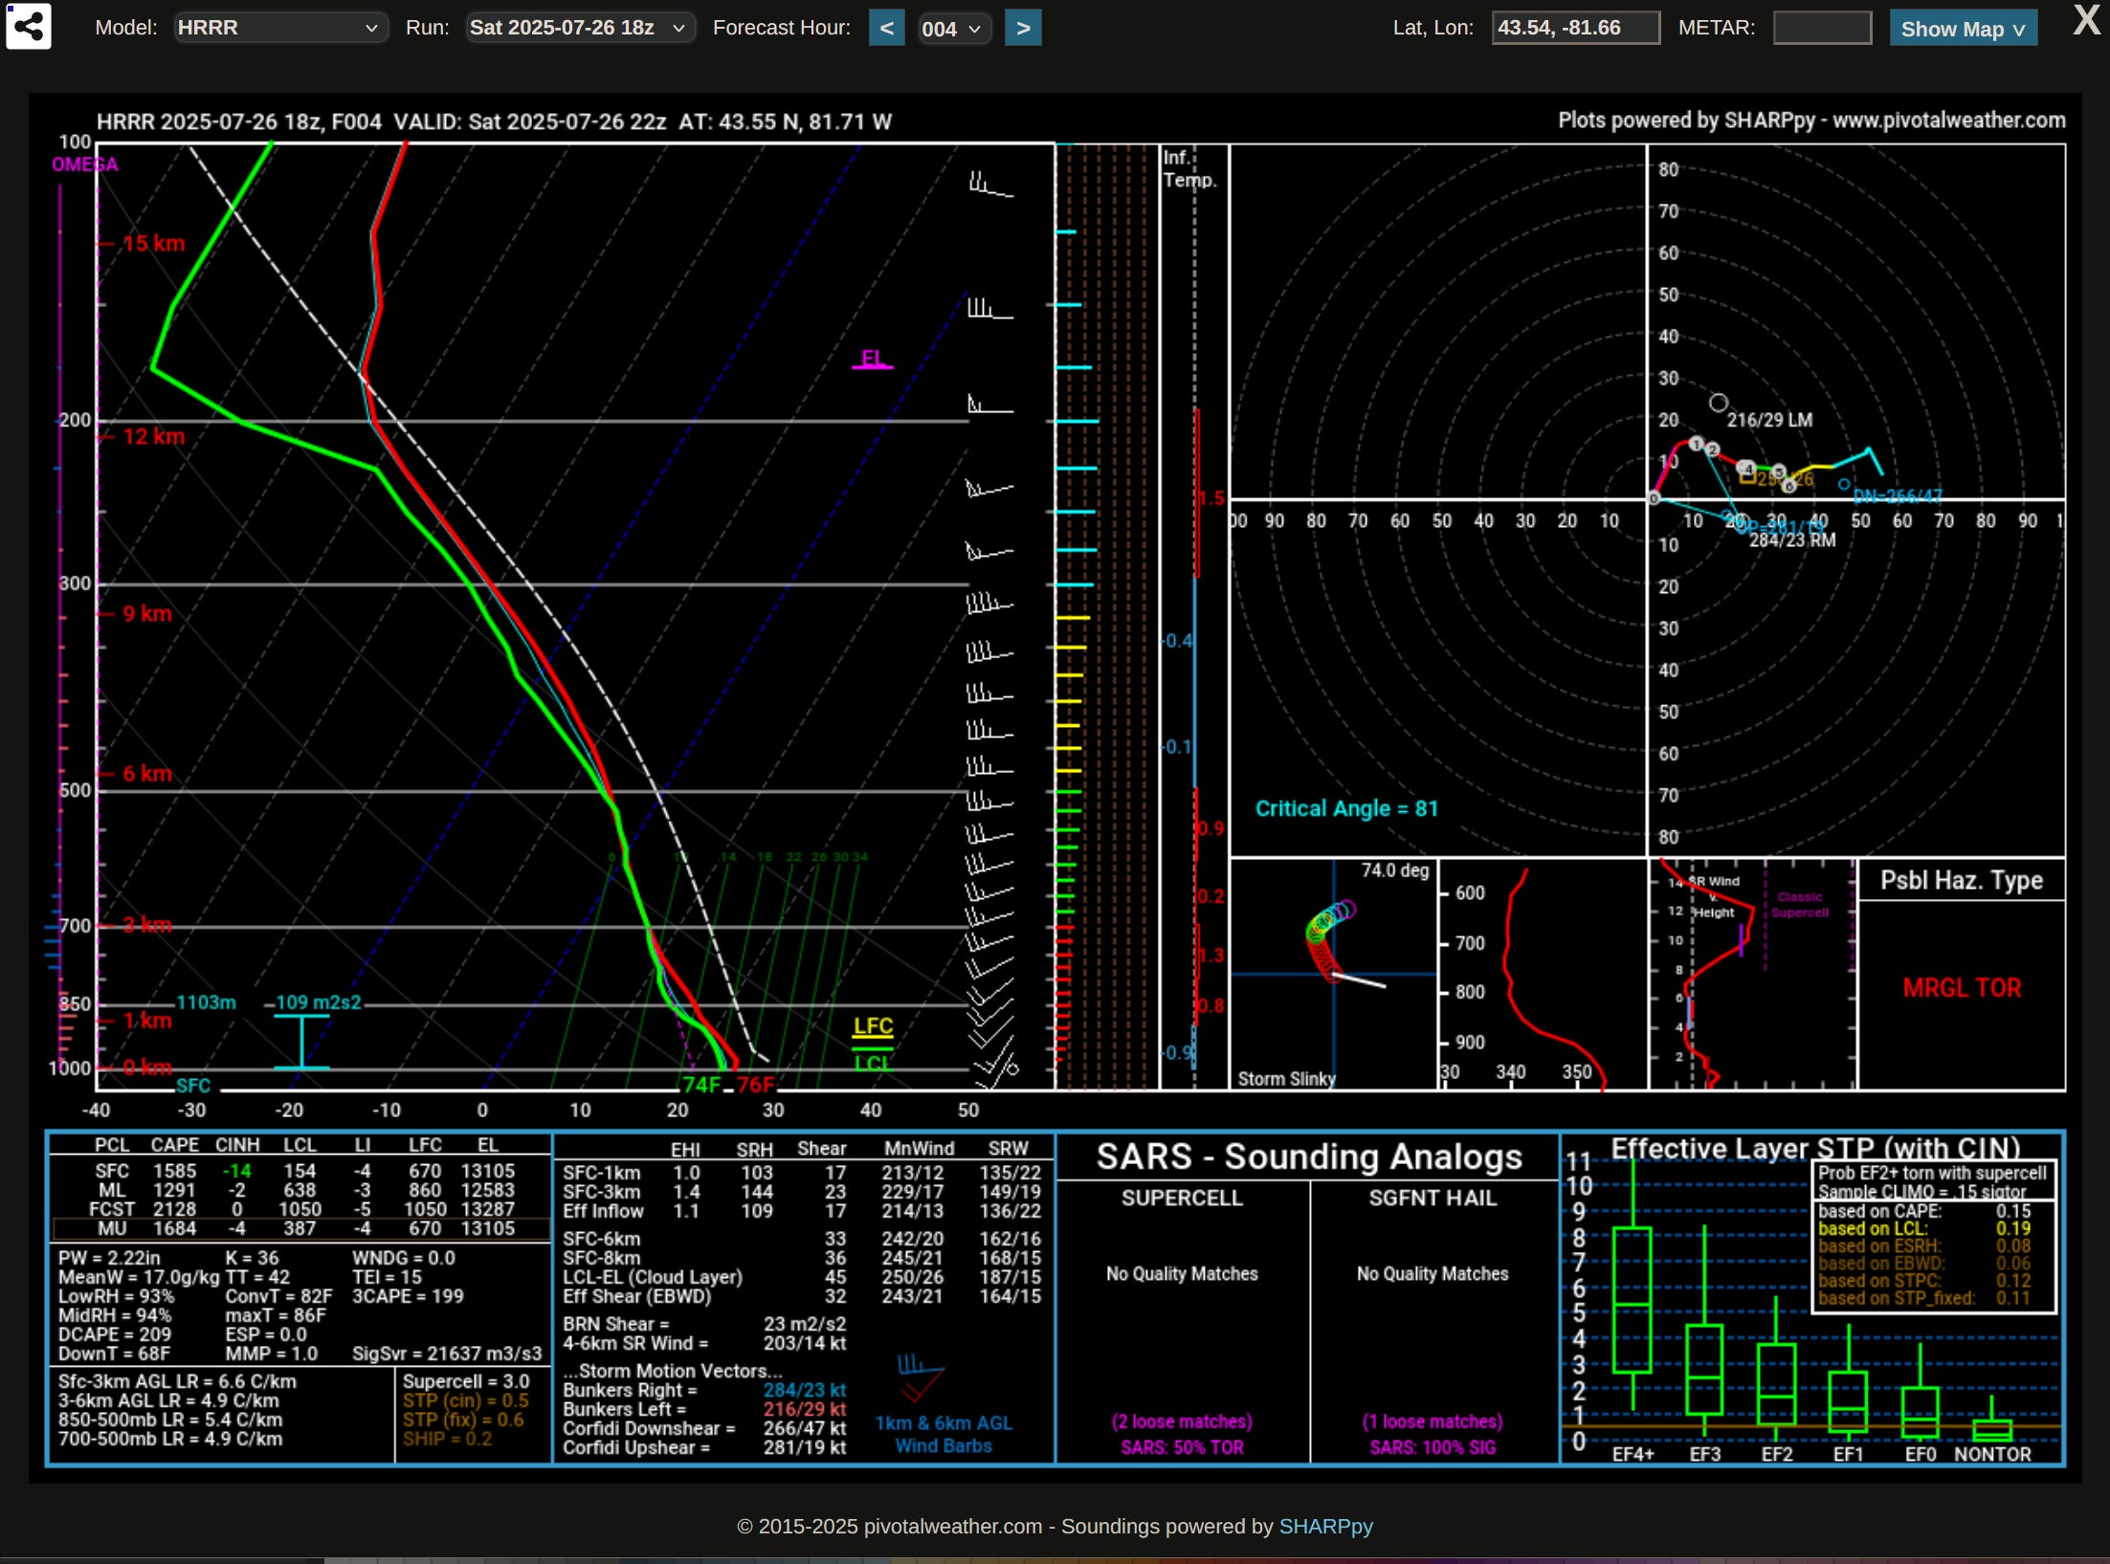Click the EF4+ box plot in STP panel
Image resolution: width=2110 pixels, height=1564 pixels.
coord(1632,1300)
